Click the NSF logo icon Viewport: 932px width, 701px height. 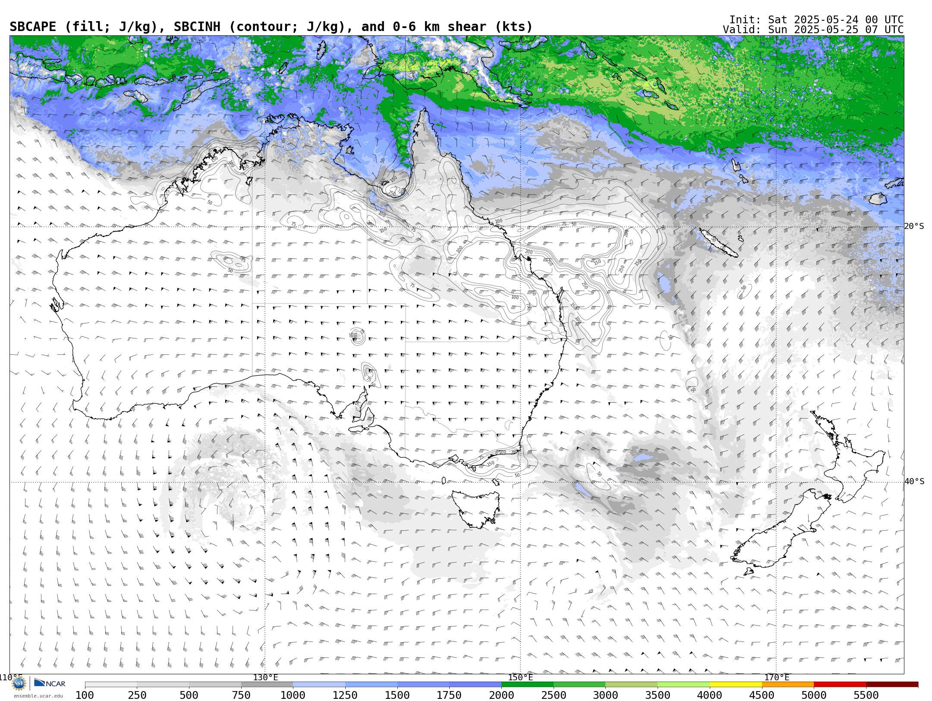point(19,683)
